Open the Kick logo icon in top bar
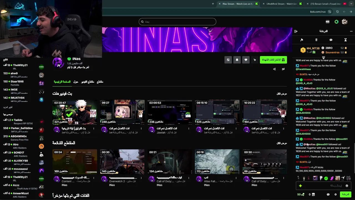The image size is (355, 200). (336, 22)
